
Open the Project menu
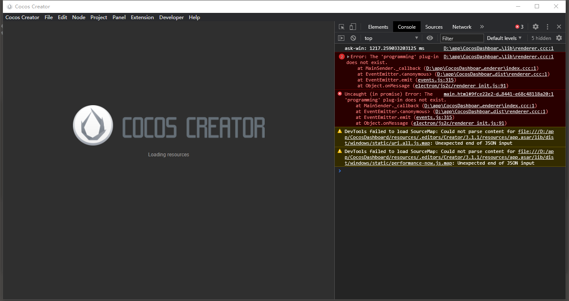click(x=99, y=17)
